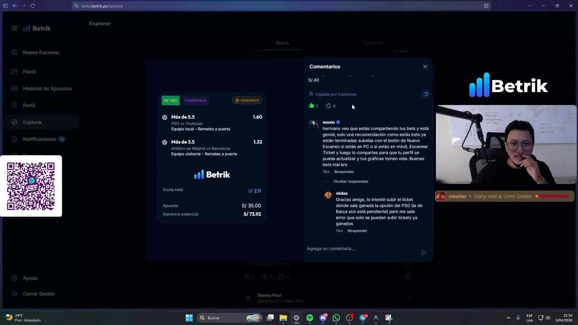Click the COMBINADA tag on ticket
Image resolution: width=578 pixels, height=325 pixels.
click(x=195, y=101)
